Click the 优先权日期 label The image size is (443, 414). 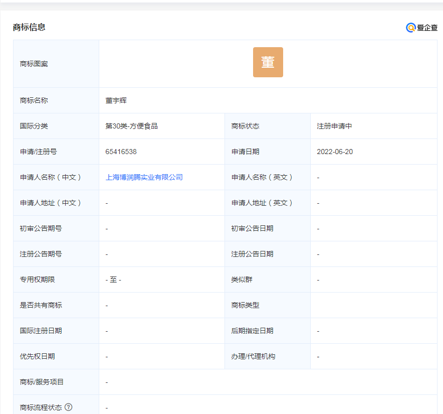[37, 356]
